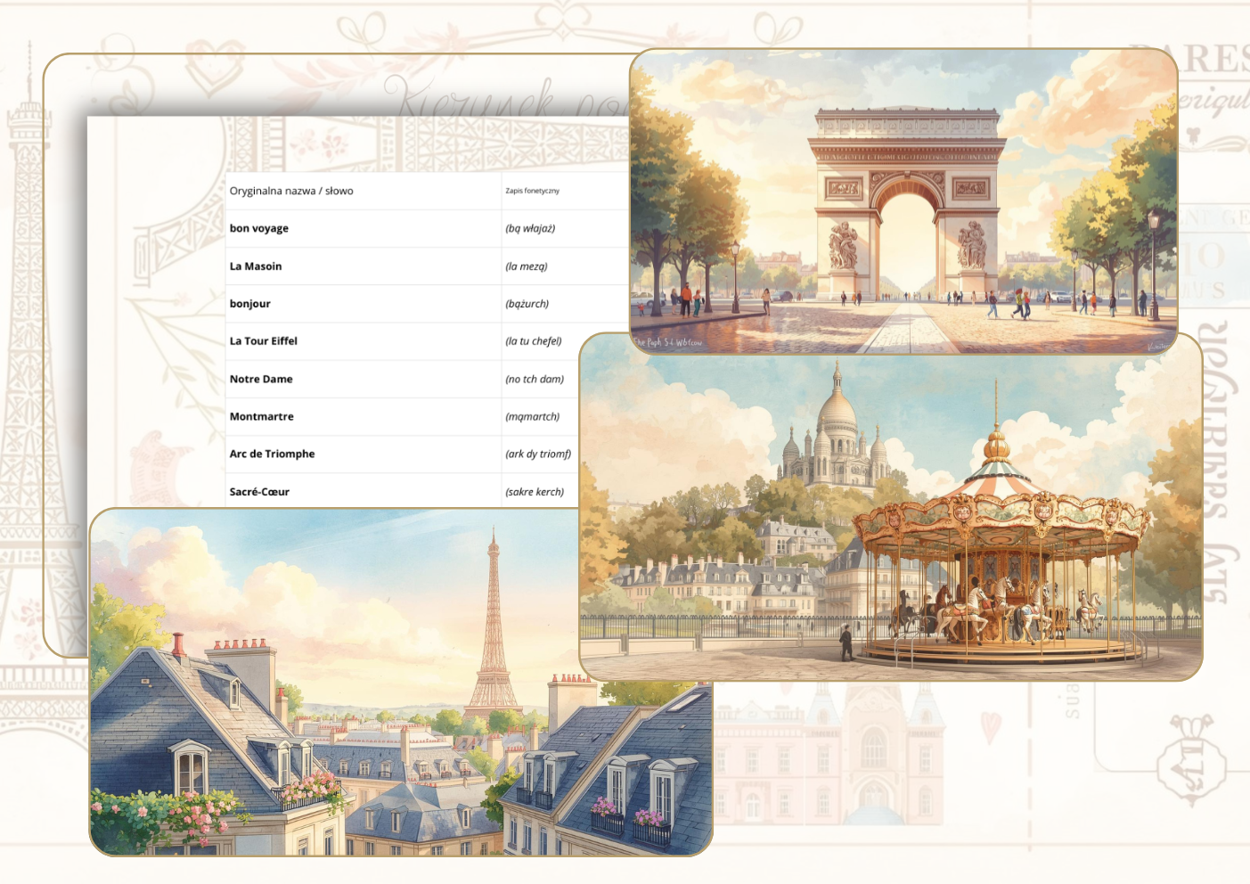Screen dimensions: 1250x884
Task: Select phonetic text '(ark dy triomf)'
Action: (x=538, y=454)
